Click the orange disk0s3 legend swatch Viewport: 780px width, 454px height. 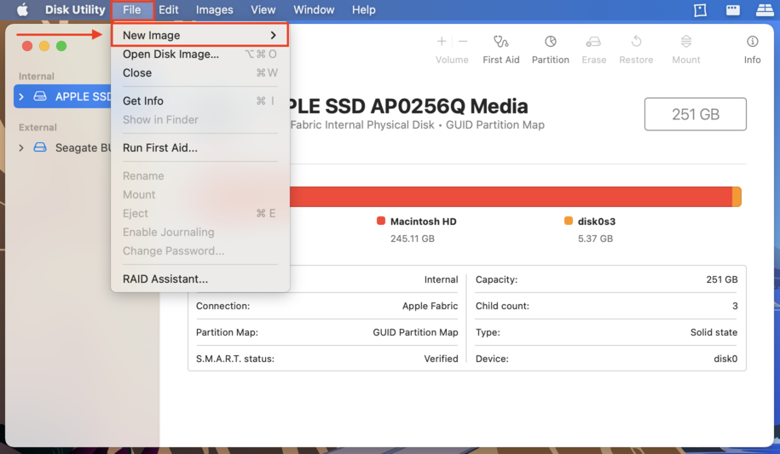coord(568,221)
